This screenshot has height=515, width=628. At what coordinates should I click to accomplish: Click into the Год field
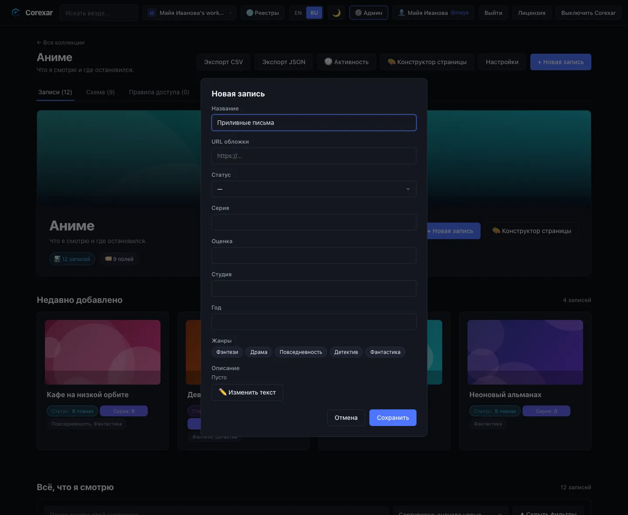[314, 322]
